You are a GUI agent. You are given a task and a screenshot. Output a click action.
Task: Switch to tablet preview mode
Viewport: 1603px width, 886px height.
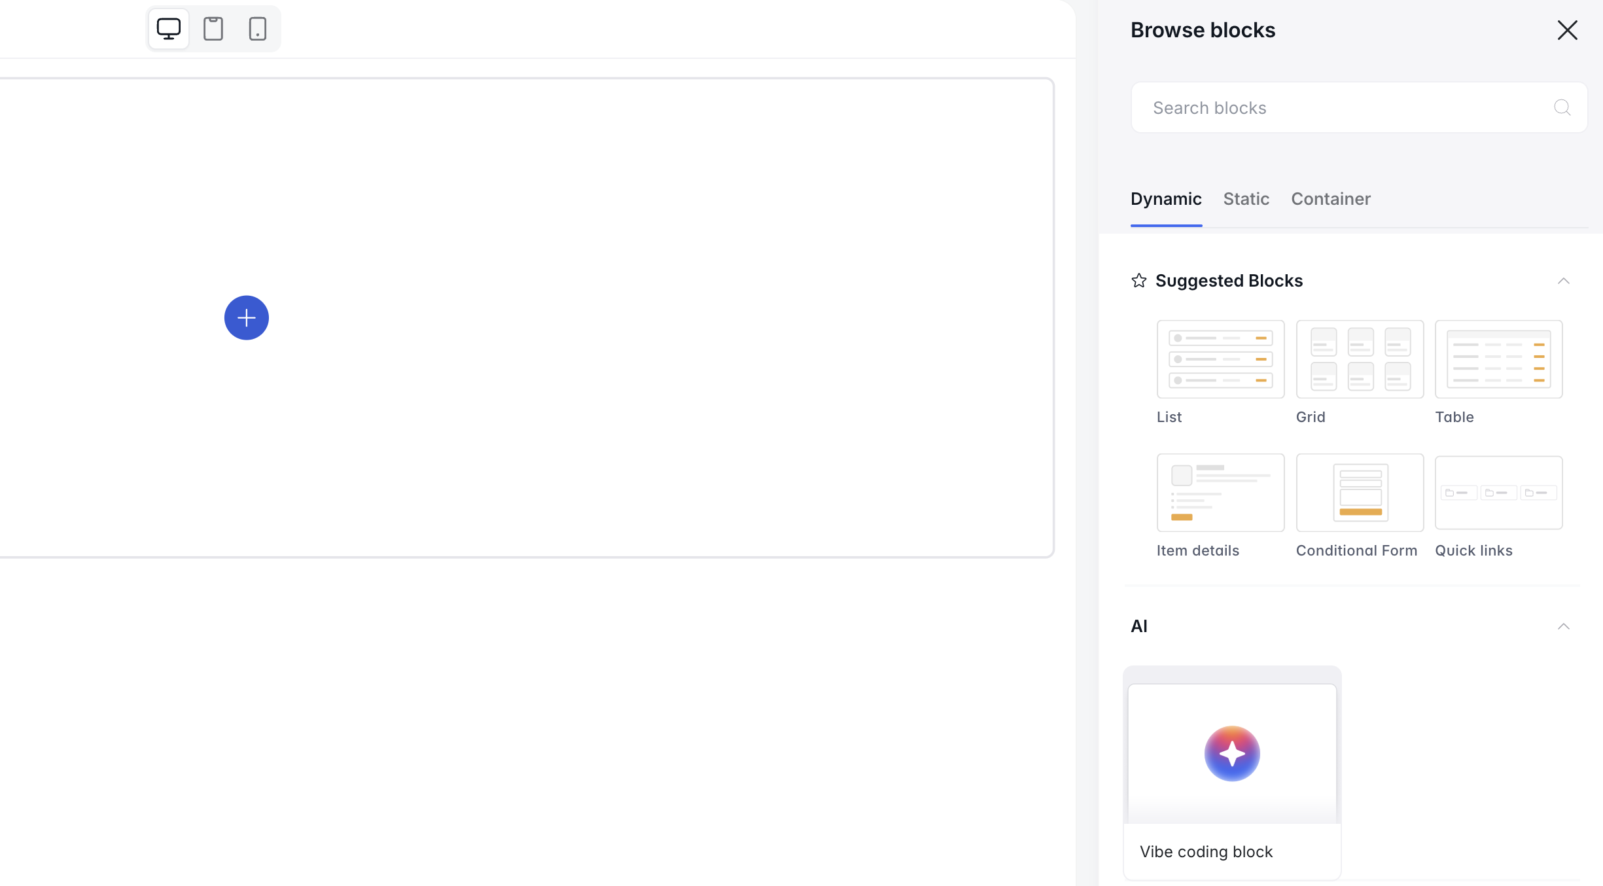click(x=213, y=29)
